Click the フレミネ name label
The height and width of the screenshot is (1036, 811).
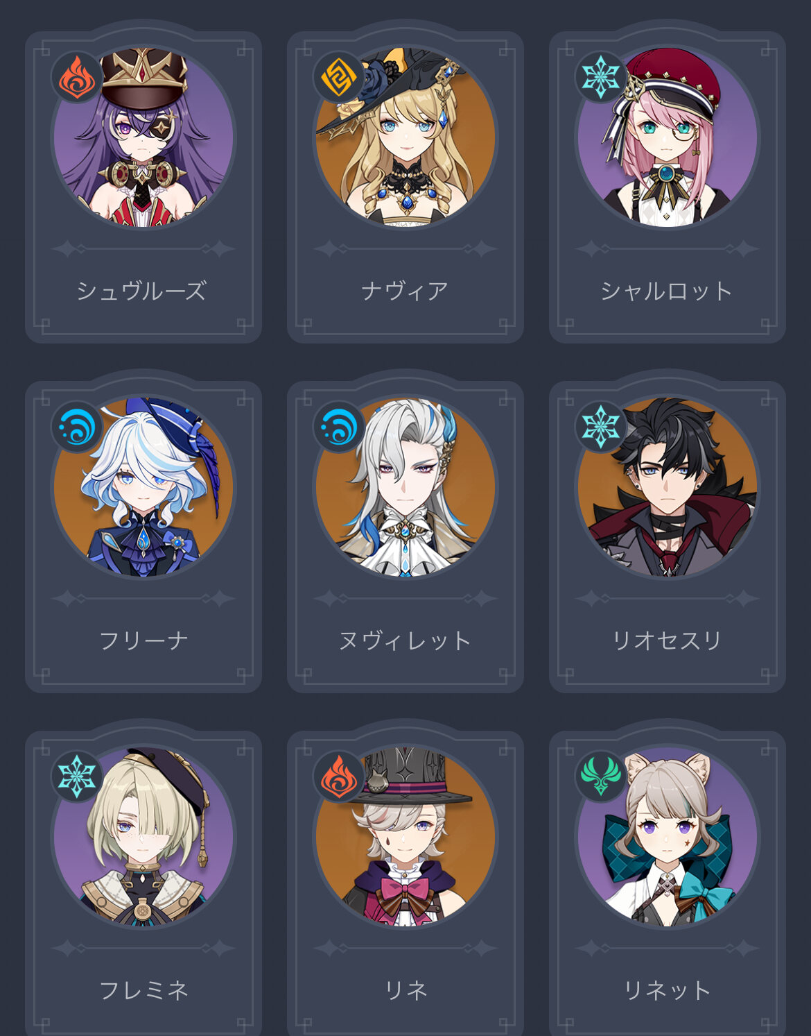143,990
